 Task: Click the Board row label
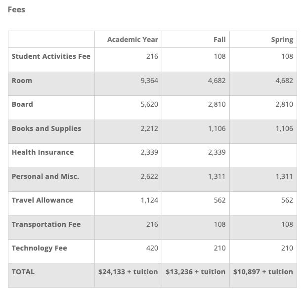[22, 104]
